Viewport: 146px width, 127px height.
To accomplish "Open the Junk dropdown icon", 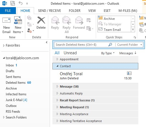I will point(30,31).
